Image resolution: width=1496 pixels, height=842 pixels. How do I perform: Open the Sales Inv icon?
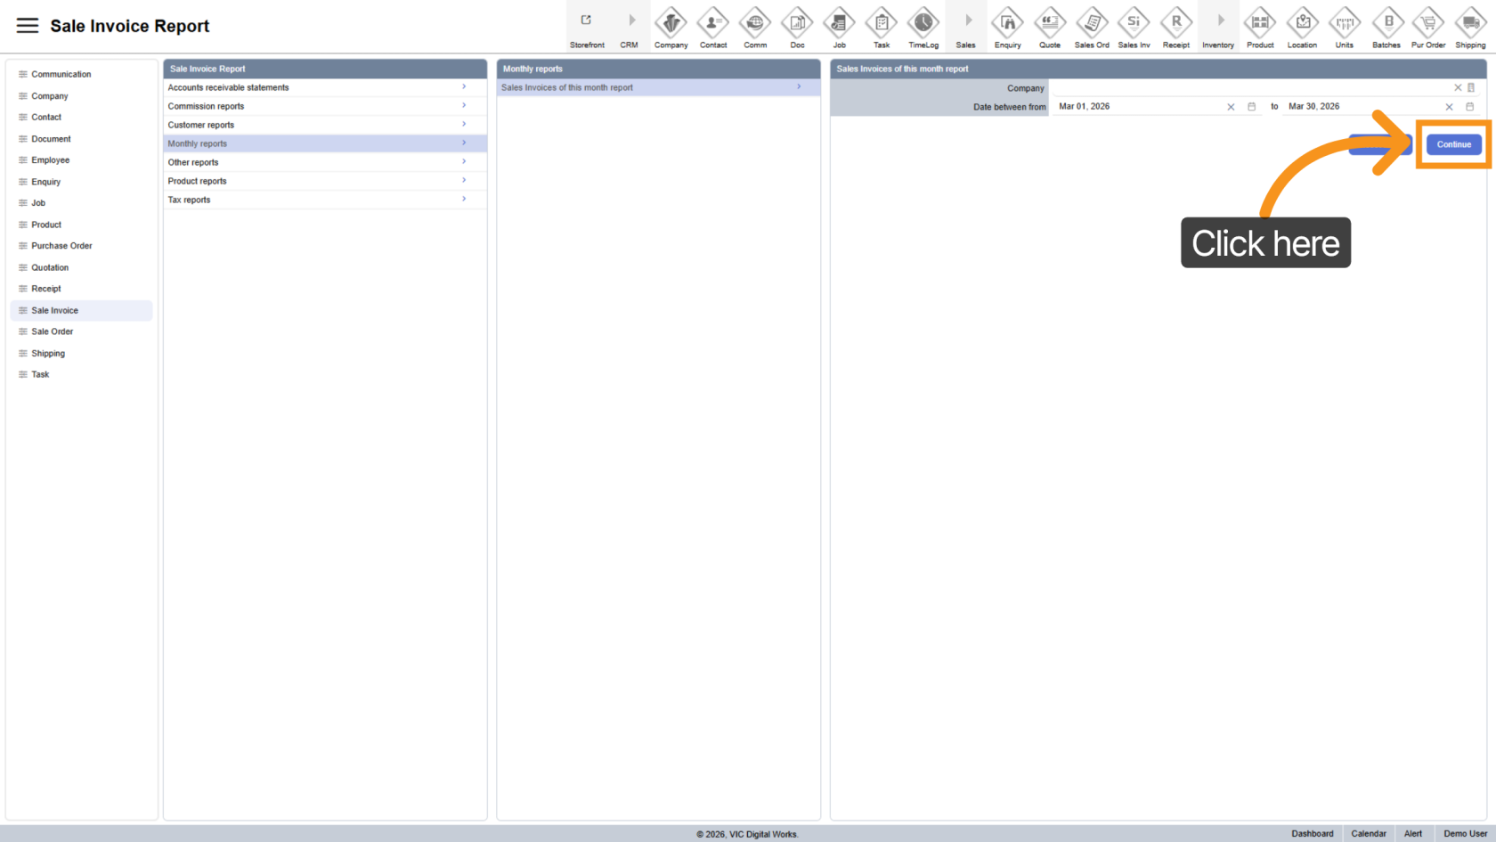(x=1134, y=24)
